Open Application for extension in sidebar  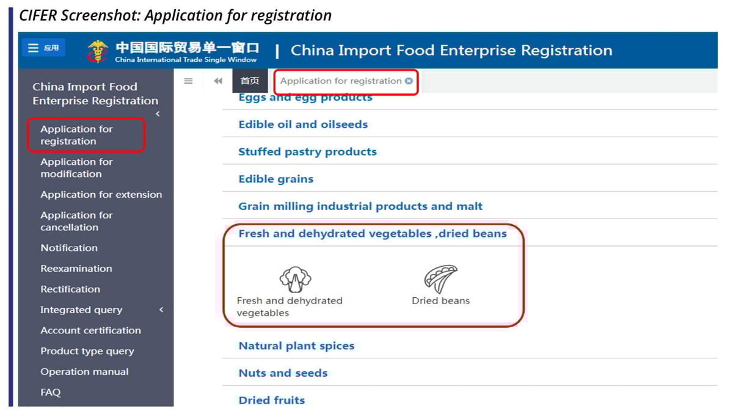(x=101, y=195)
